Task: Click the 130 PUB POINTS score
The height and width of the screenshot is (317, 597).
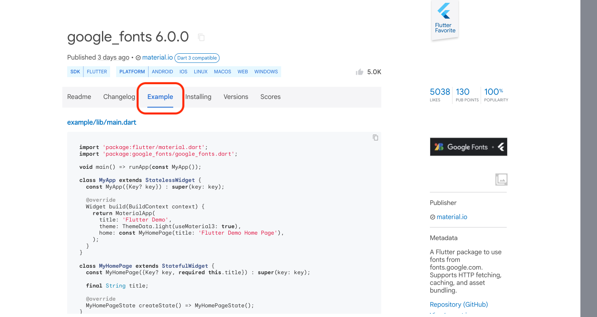Action: pyautogui.click(x=467, y=94)
